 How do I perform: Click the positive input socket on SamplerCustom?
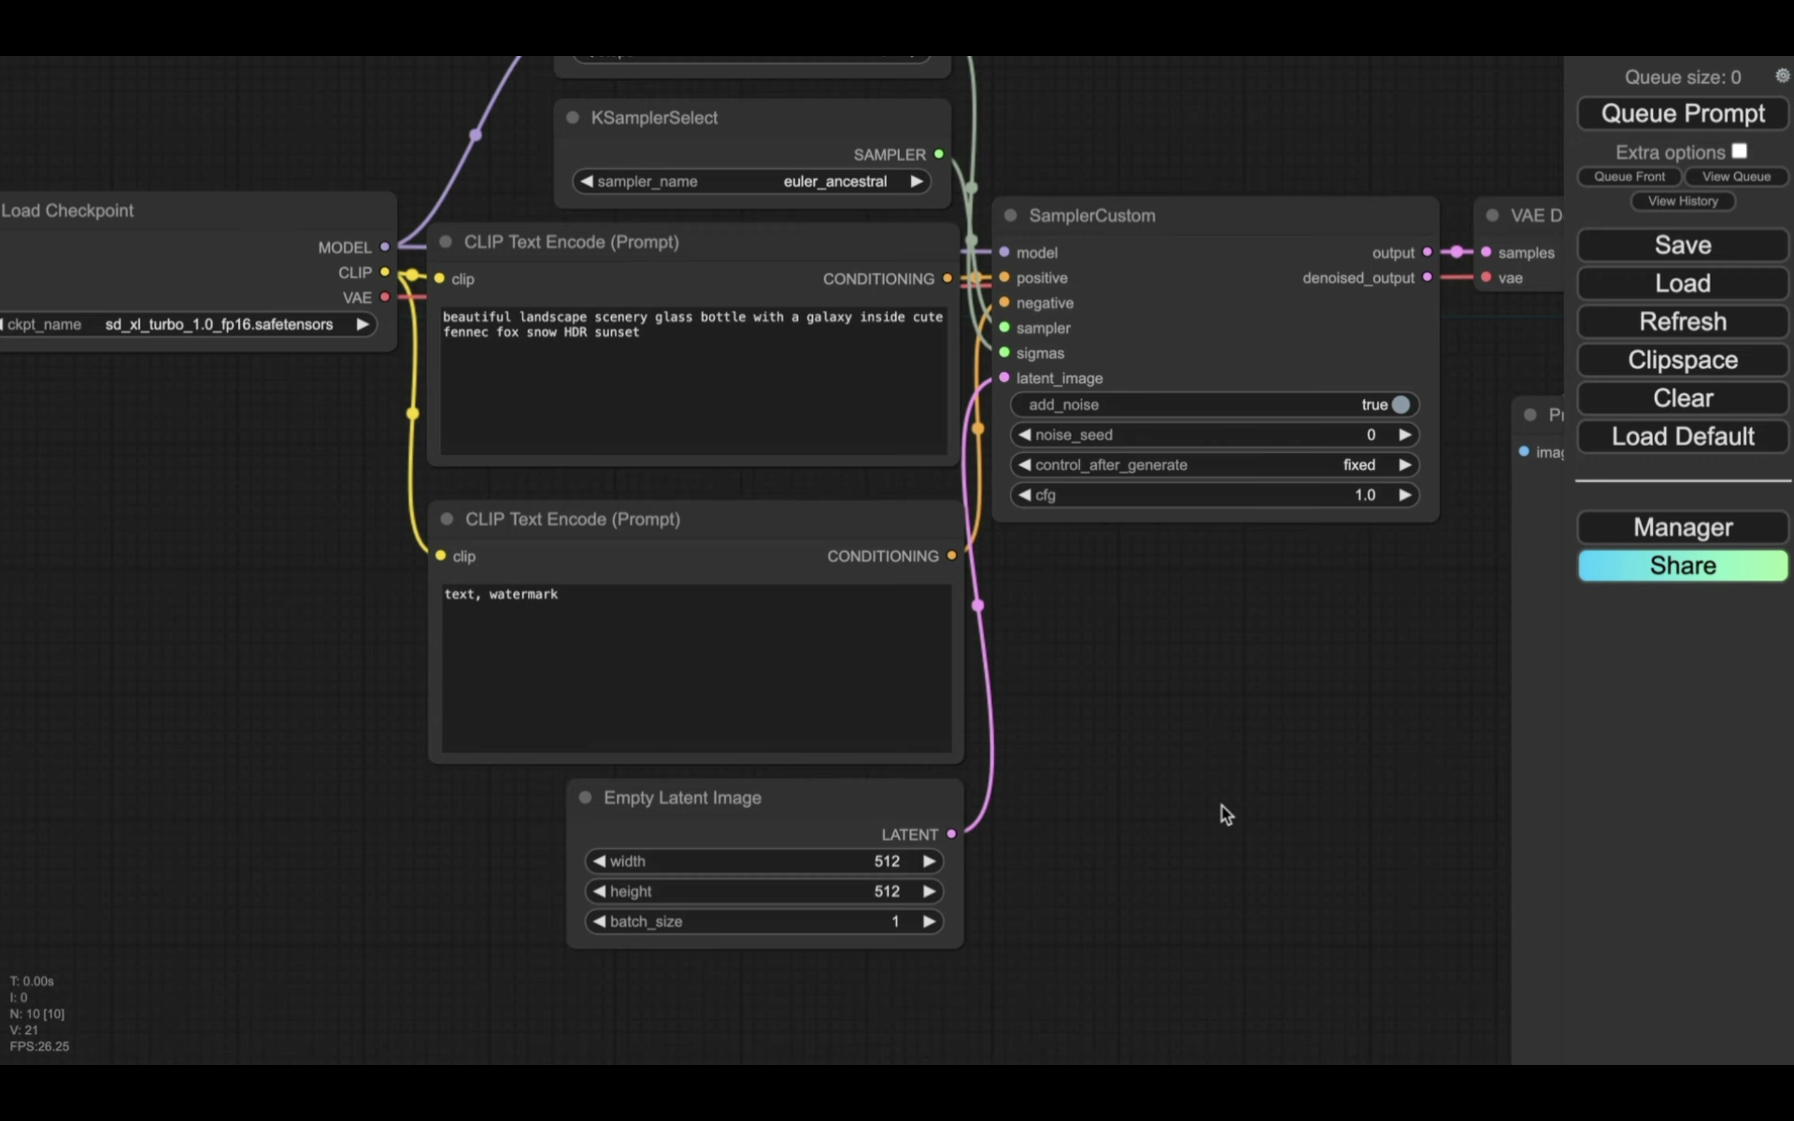coord(1005,277)
